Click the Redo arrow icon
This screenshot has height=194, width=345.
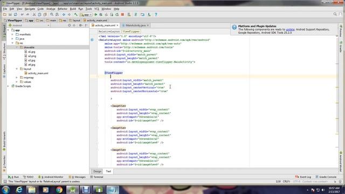point(27,15)
